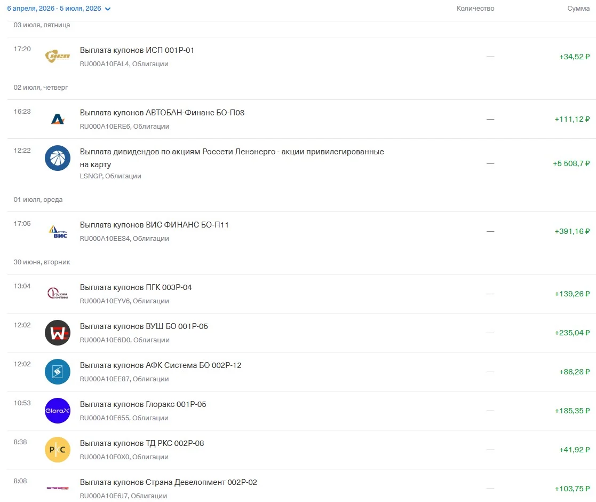Screen dimensions: 596x502
Task: Click the ВУШ black W logo
Action: tap(58, 333)
